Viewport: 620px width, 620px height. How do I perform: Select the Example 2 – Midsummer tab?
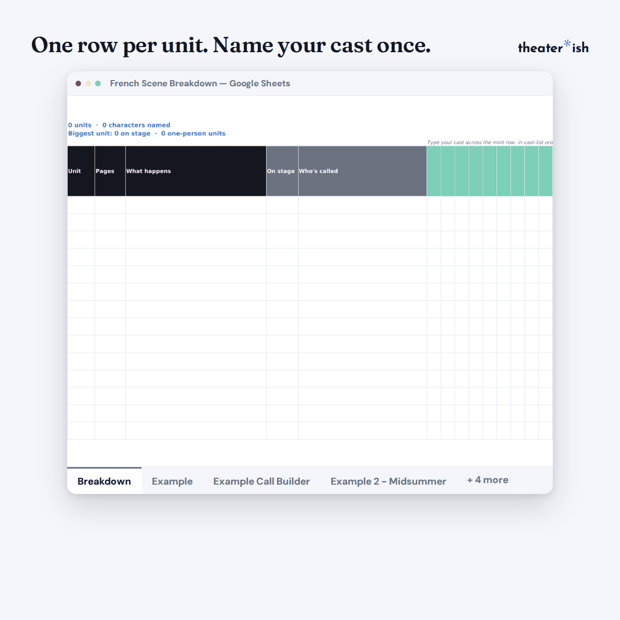coord(388,481)
